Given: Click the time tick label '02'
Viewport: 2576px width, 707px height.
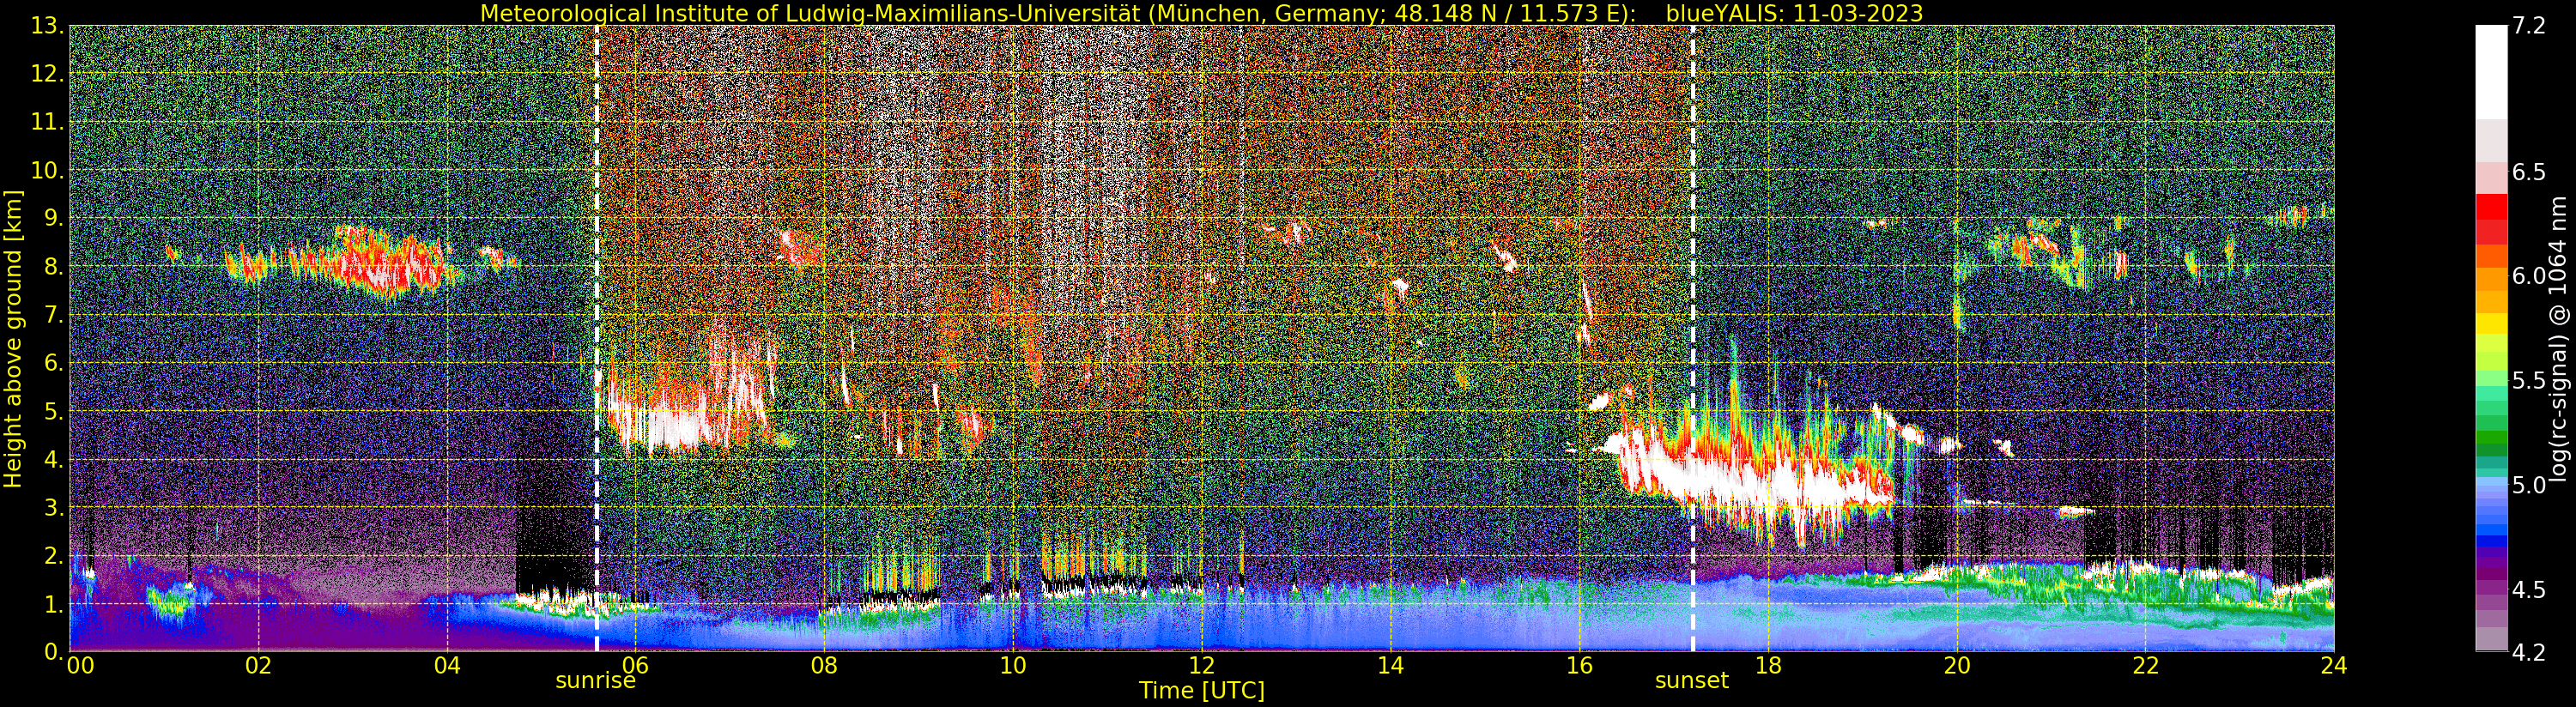Looking at the screenshot, I should [258, 665].
